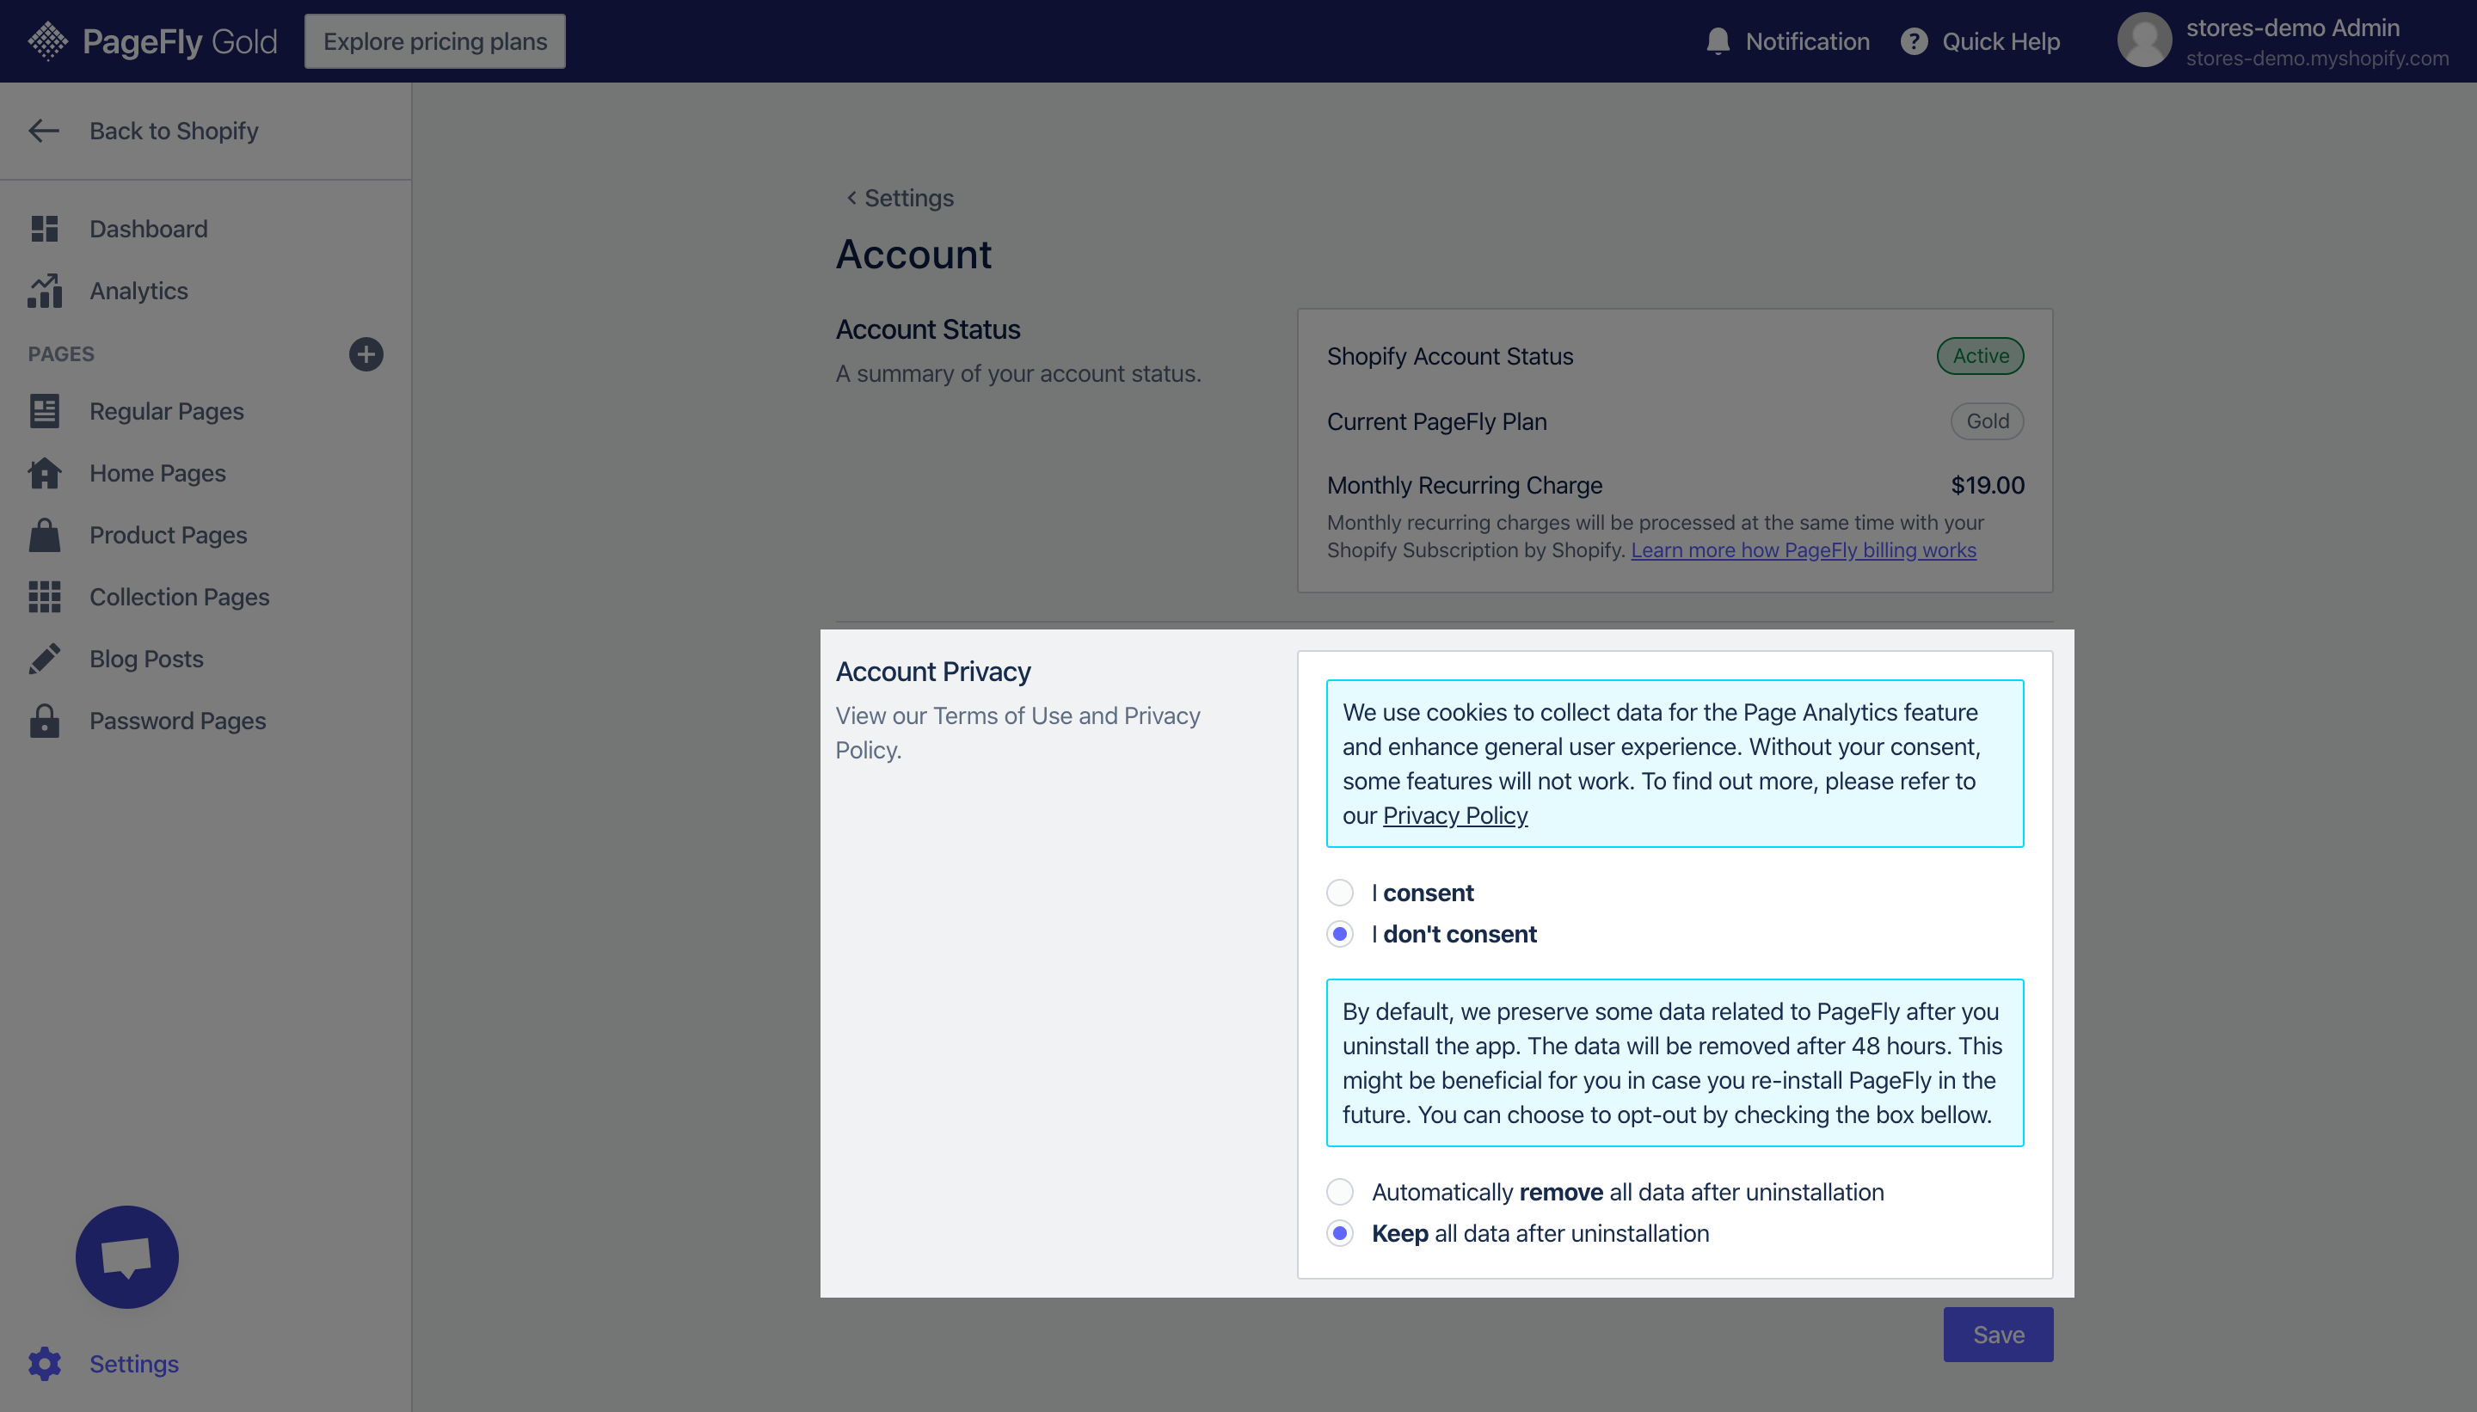2477x1412 pixels.
Task: Click the Dashboard grid icon
Action: [45, 229]
